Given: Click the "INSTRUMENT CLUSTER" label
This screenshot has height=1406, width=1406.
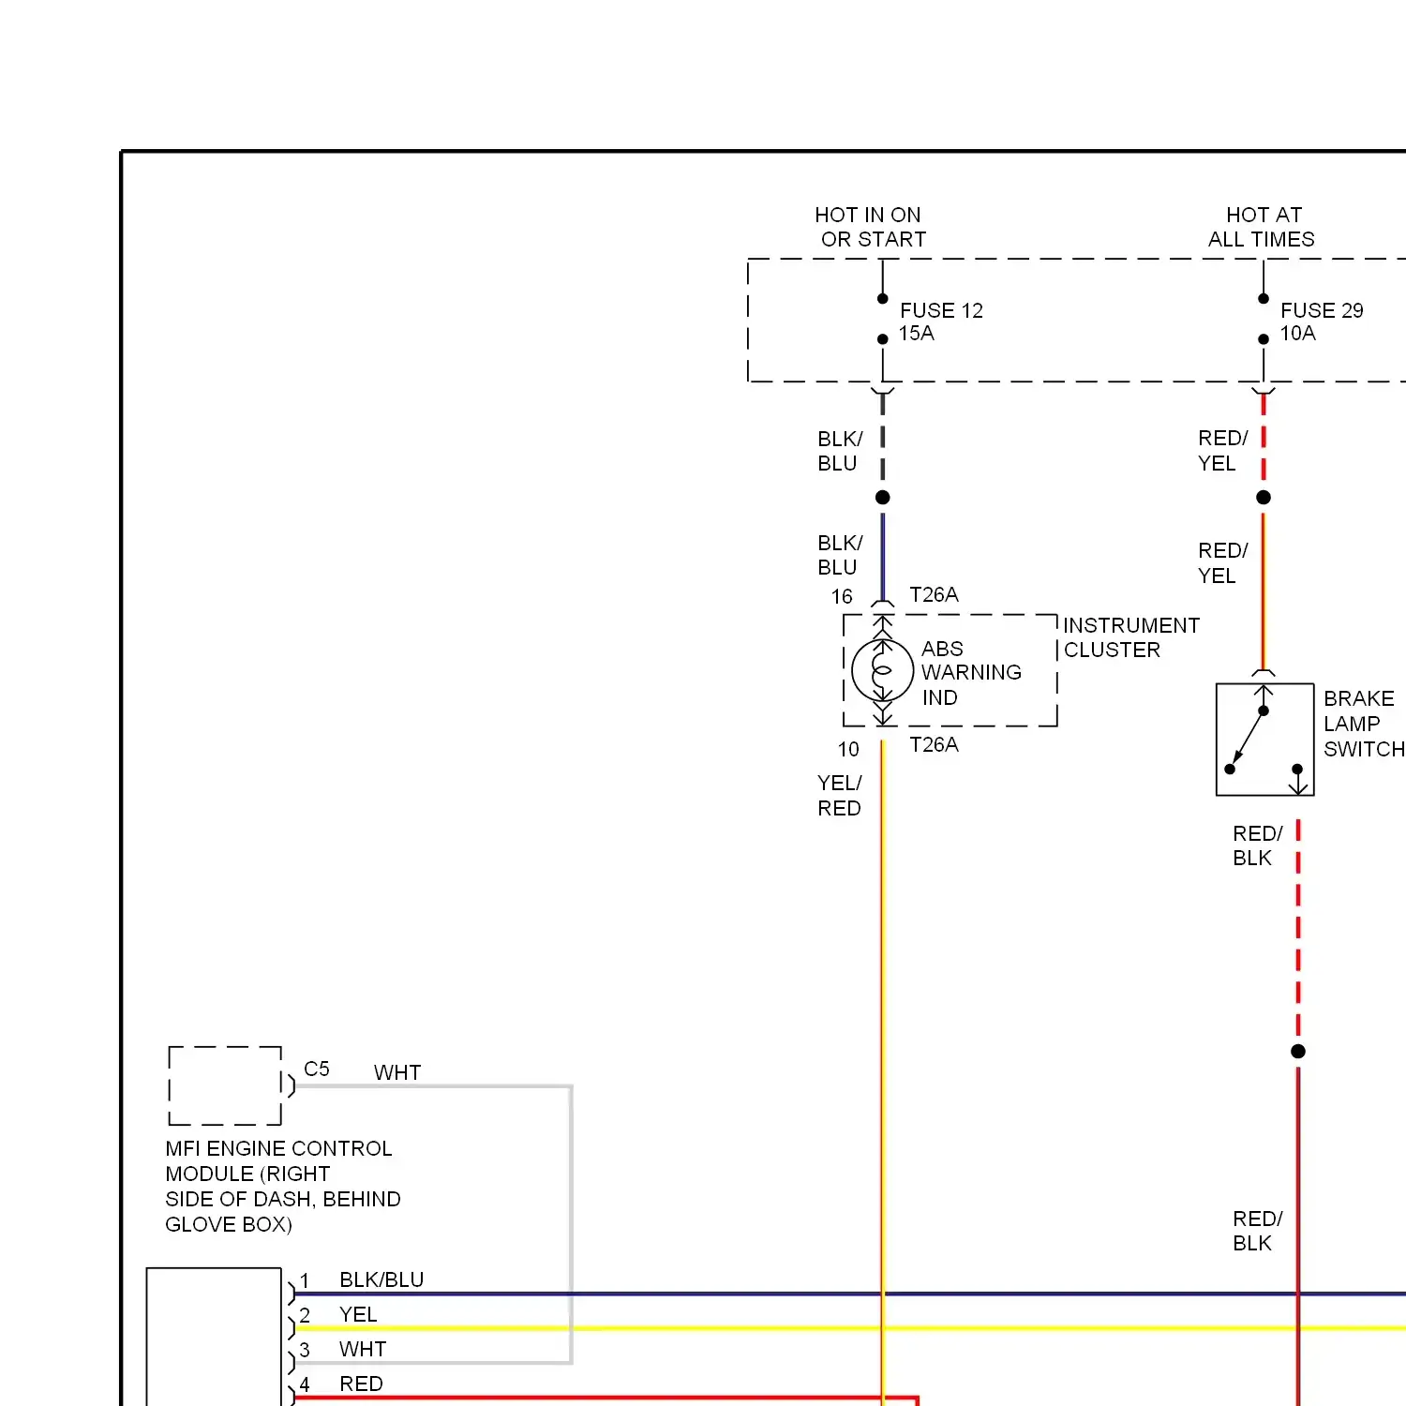Looking at the screenshot, I should click(1131, 637).
